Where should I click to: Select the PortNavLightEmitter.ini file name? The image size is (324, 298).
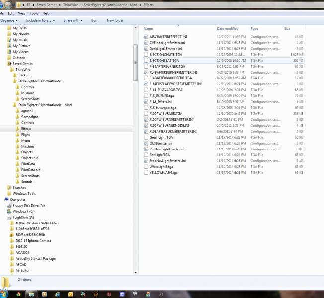click(167, 149)
